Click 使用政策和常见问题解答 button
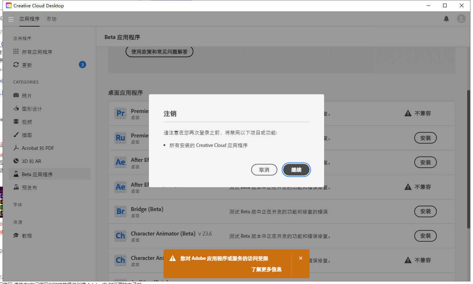The width and height of the screenshot is (473, 284). (159, 52)
